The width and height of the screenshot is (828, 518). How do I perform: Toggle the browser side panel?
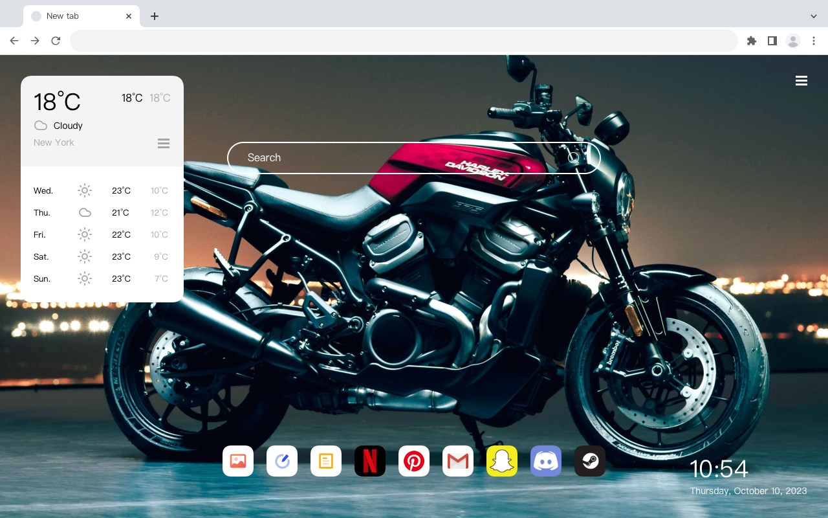[772, 41]
